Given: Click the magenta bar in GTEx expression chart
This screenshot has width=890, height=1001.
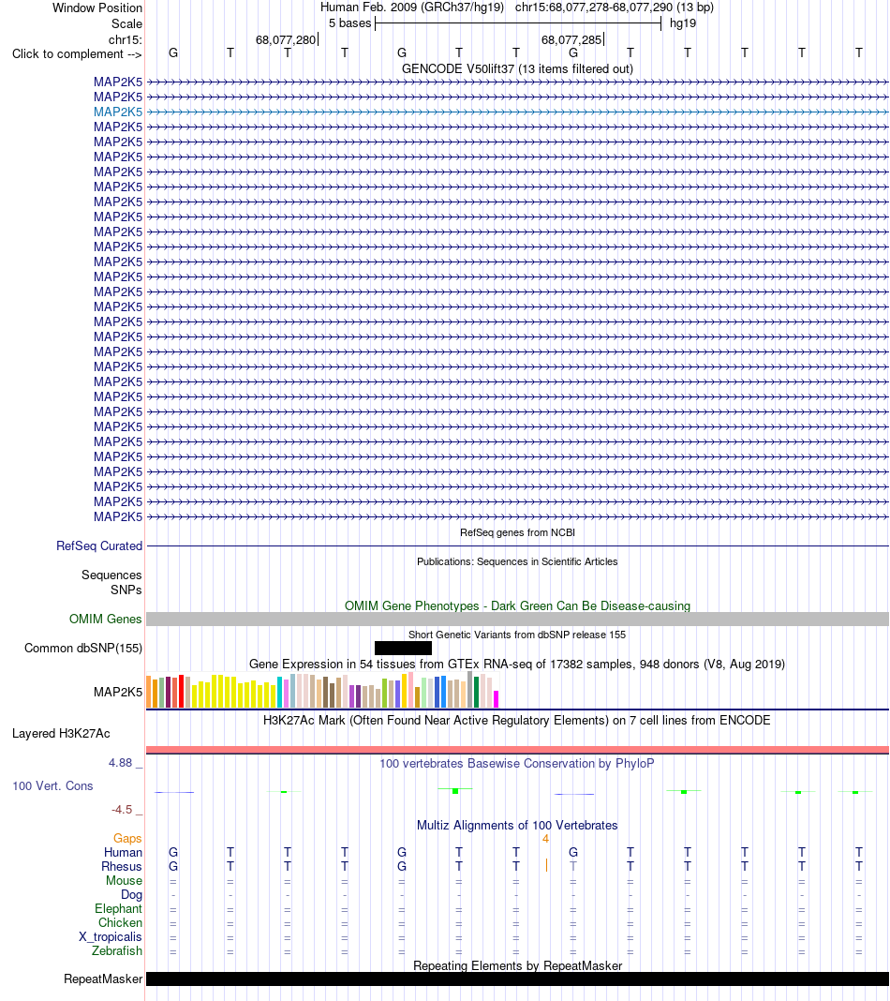Looking at the screenshot, I should pos(496,699).
